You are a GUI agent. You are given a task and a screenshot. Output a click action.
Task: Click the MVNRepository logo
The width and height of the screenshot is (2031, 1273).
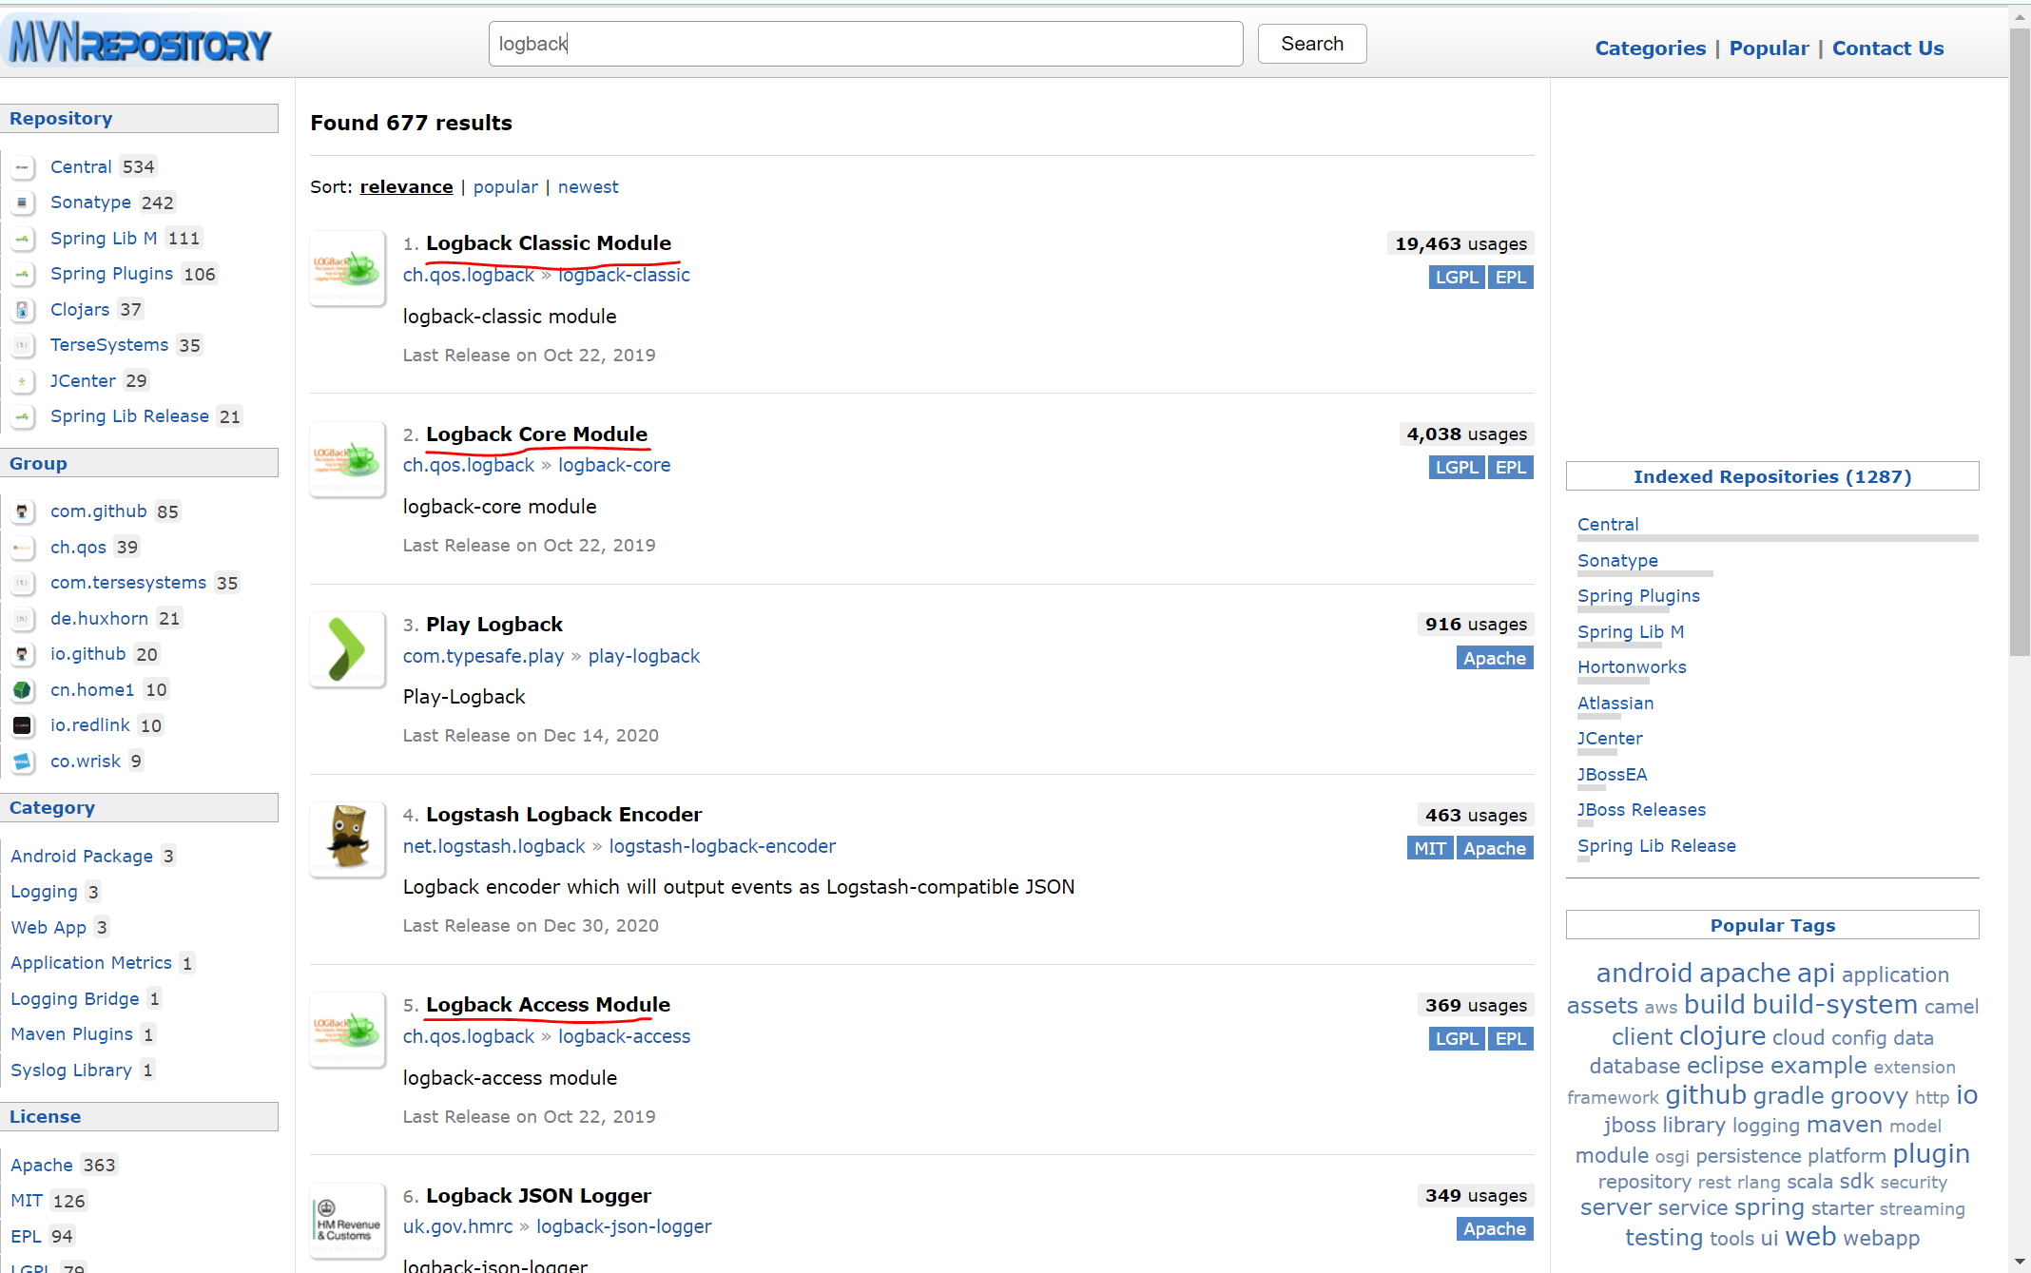tap(141, 44)
